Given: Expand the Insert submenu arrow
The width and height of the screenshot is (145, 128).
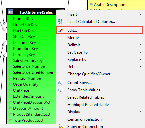Looking at the screenshot, I should pyautogui.click(x=140, y=14).
